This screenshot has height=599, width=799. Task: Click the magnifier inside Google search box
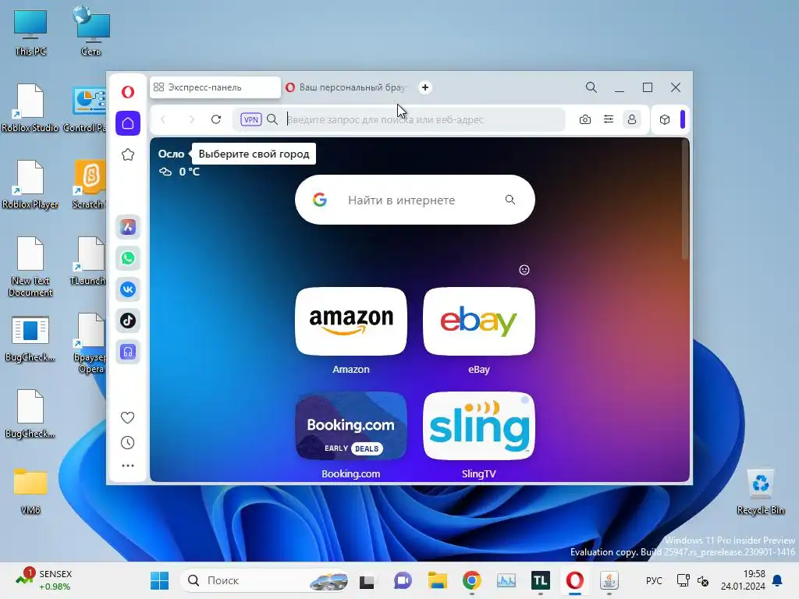click(x=510, y=200)
